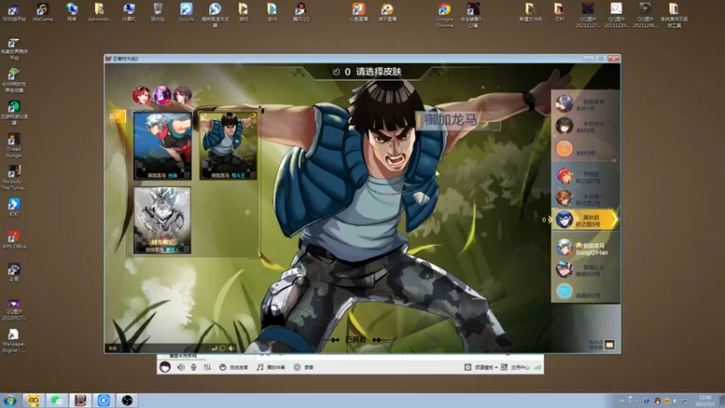Click the brown-haired player avatar in list
The width and height of the screenshot is (725, 408).
(564, 198)
